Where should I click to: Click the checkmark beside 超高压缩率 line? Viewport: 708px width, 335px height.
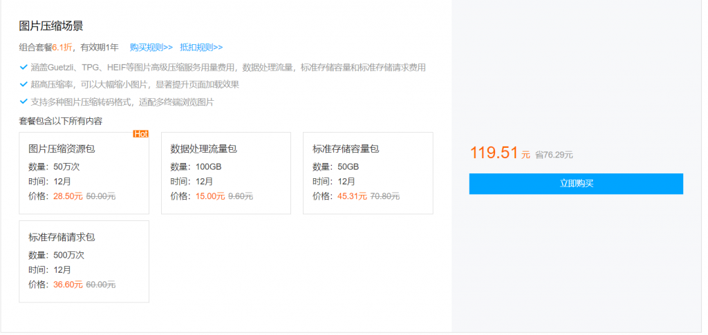tap(24, 84)
